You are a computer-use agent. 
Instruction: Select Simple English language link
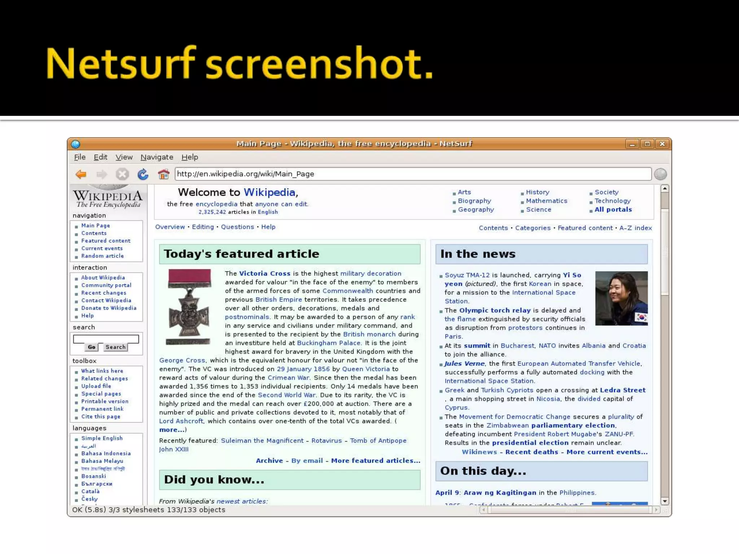coord(102,438)
